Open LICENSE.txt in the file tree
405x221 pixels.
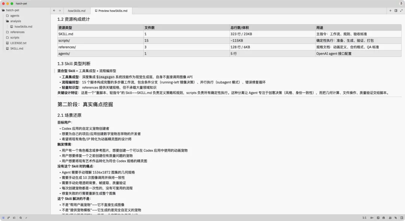coord(16,43)
